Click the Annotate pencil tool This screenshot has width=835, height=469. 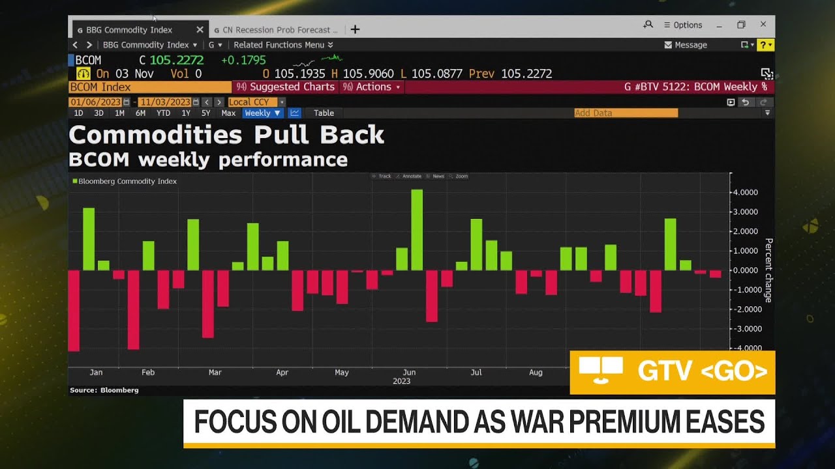409,176
